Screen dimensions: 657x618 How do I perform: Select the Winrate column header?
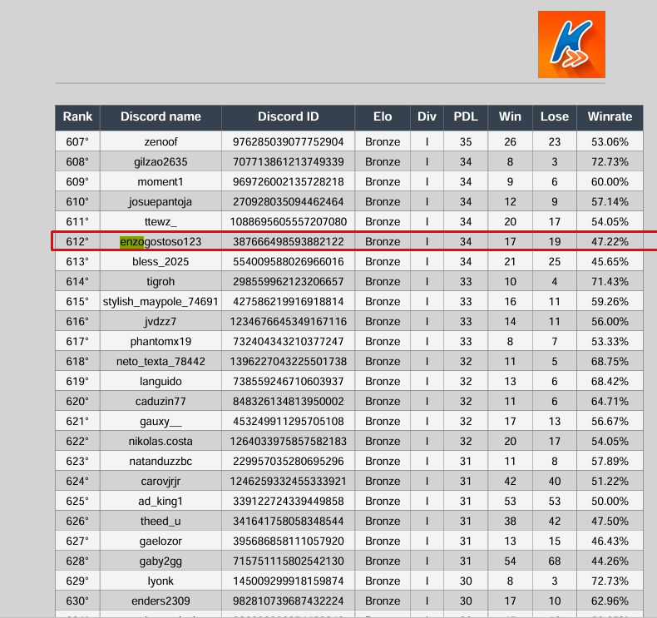610,116
